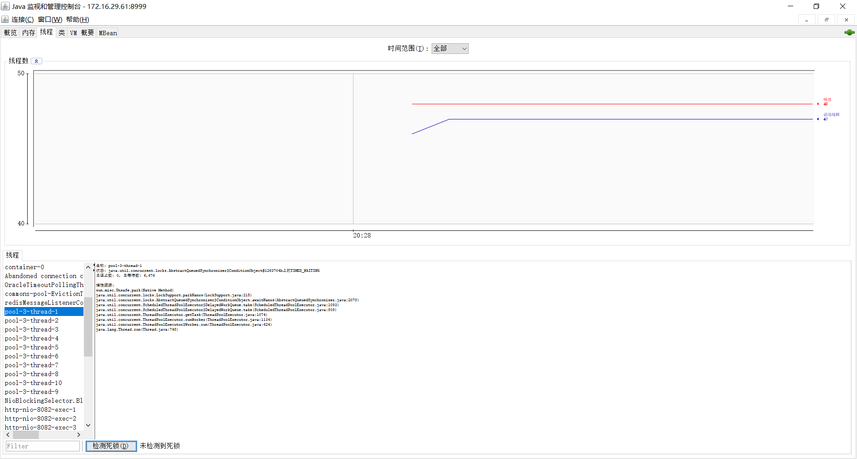The width and height of the screenshot is (857, 459).
Task: Select the 线程 main tab
Action: click(x=46, y=32)
